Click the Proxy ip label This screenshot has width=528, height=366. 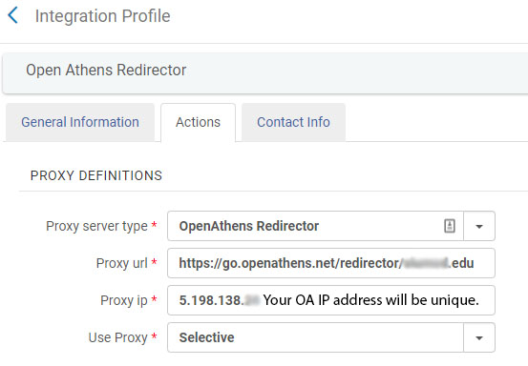[124, 300]
